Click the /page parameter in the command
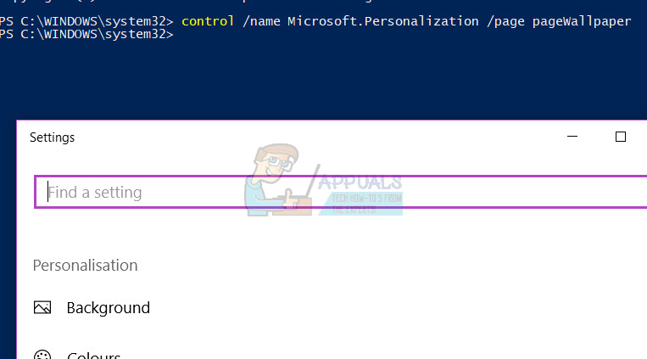The height and width of the screenshot is (359, 647). [505, 20]
